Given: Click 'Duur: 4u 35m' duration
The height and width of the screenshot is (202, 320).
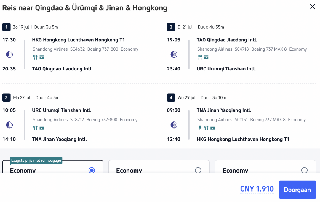Looking at the screenshot, I should point(211,27).
